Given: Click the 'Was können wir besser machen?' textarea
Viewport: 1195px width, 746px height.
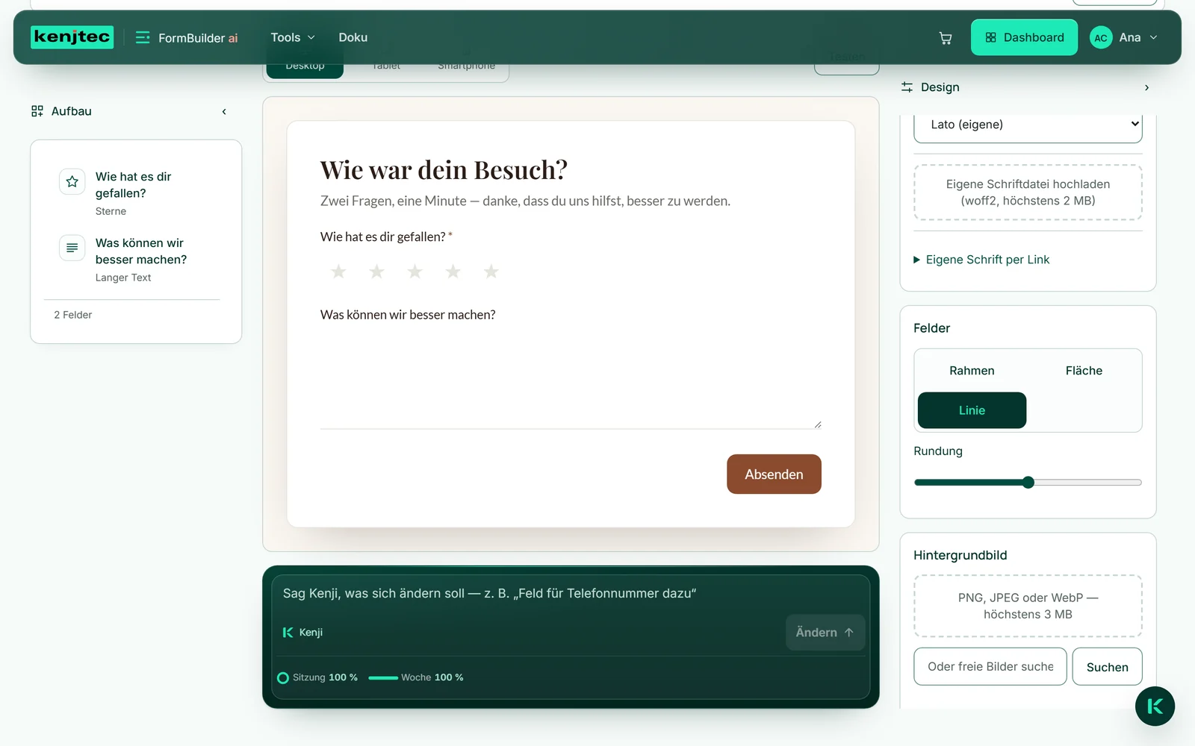Looking at the screenshot, I should click(571, 380).
